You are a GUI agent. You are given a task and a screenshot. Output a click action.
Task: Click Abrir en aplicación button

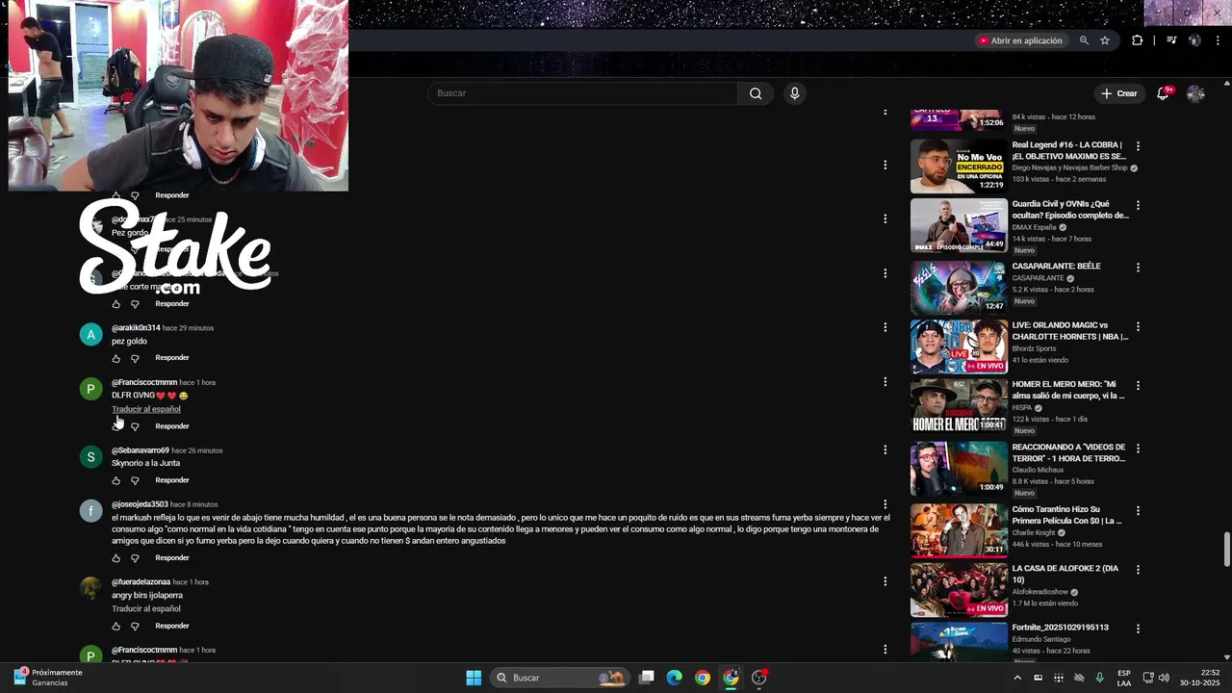tap(1020, 40)
